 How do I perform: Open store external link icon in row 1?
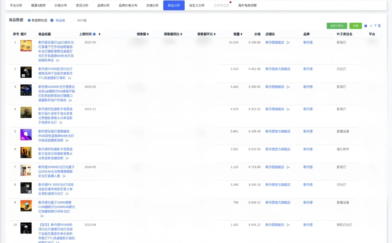288,43
